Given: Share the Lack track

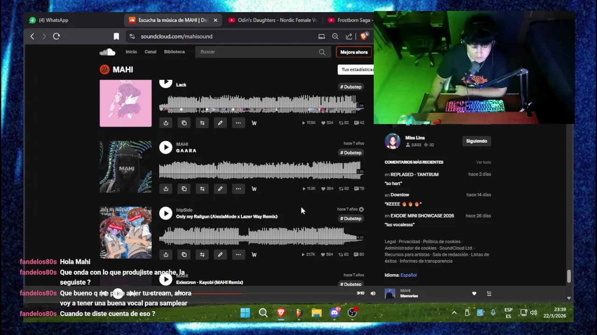Looking at the screenshot, I should (x=166, y=123).
